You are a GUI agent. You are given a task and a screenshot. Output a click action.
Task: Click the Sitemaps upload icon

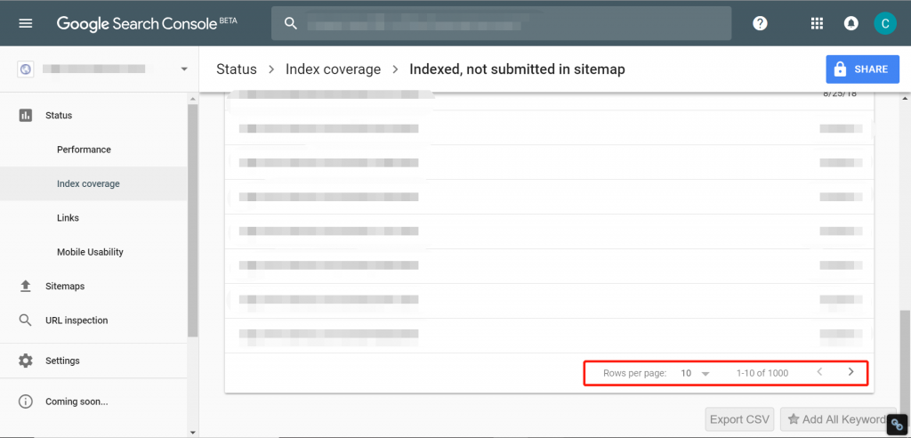(x=26, y=286)
